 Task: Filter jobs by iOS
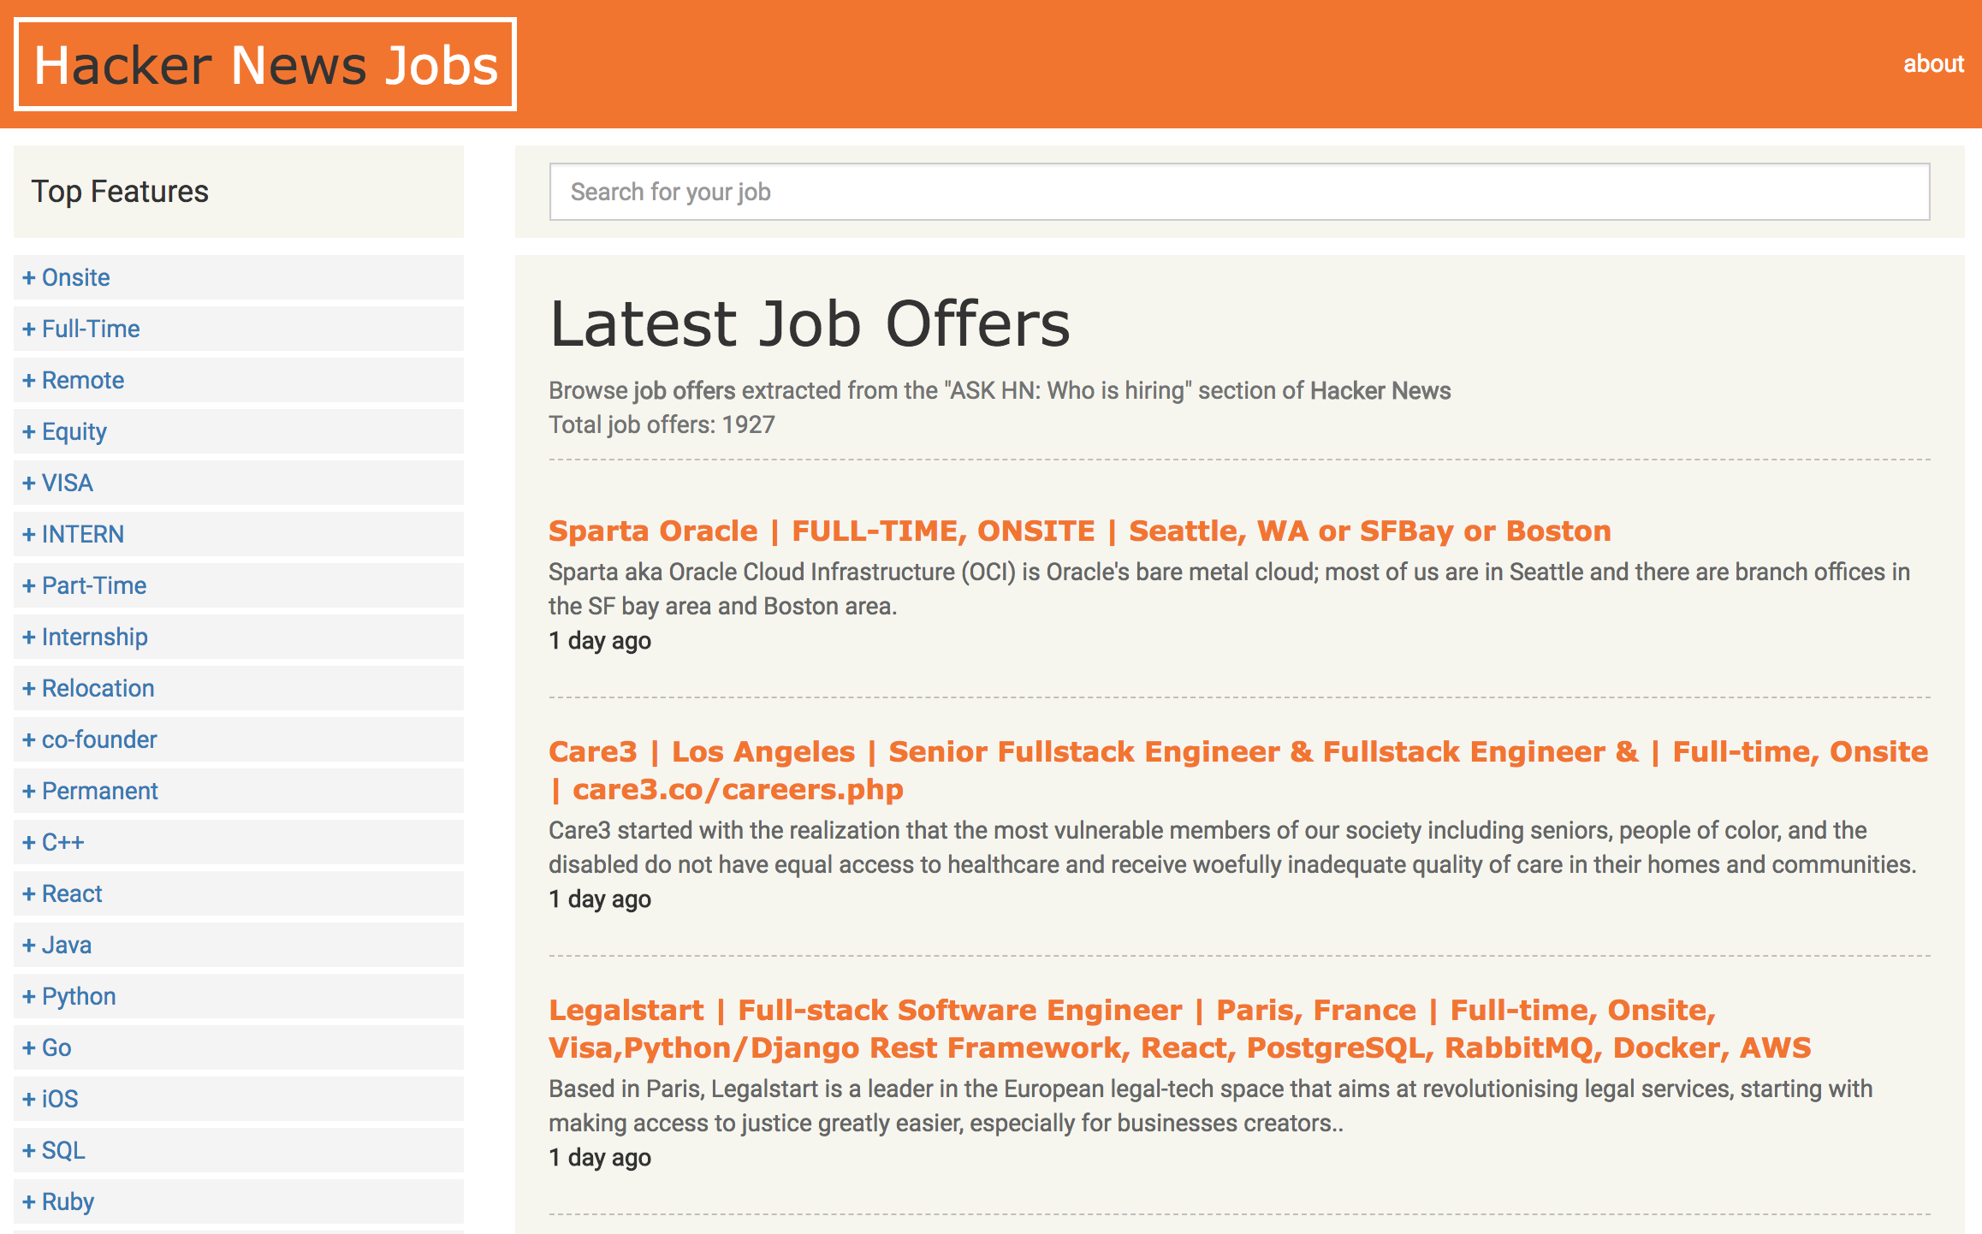click(239, 1099)
